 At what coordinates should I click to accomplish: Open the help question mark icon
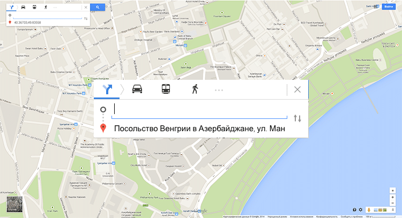[x=355, y=210]
